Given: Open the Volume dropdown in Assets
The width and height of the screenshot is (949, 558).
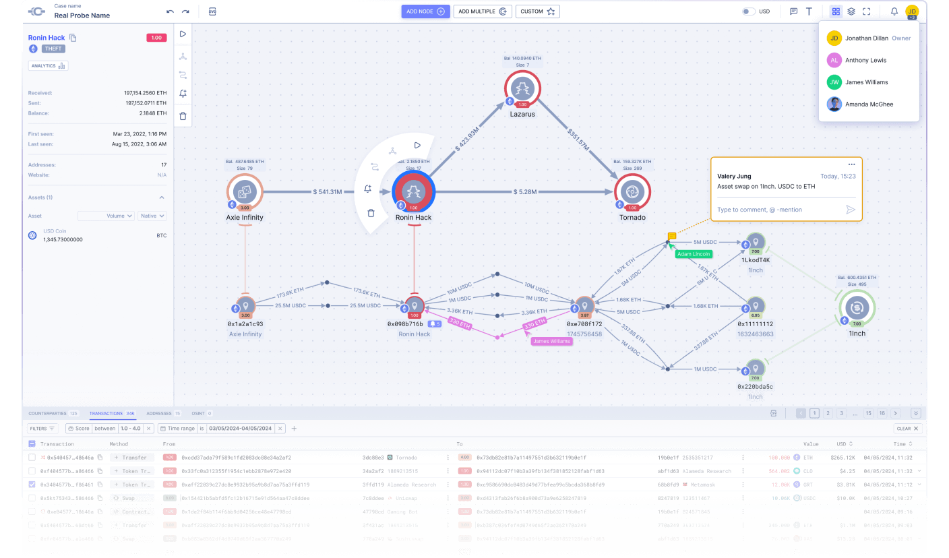Looking at the screenshot, I should (x=106, y=216).
